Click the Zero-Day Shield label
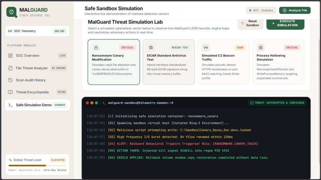The height and width of the screenshot is (180, 321). click(x=55, y=170)
